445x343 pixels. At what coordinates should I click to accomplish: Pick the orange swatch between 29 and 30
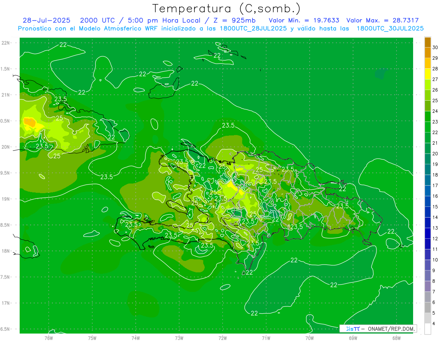428,53
